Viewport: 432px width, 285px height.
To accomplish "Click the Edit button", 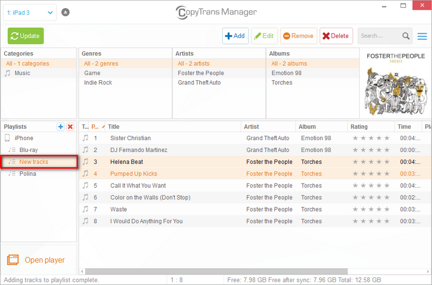I will pos(264,36).
